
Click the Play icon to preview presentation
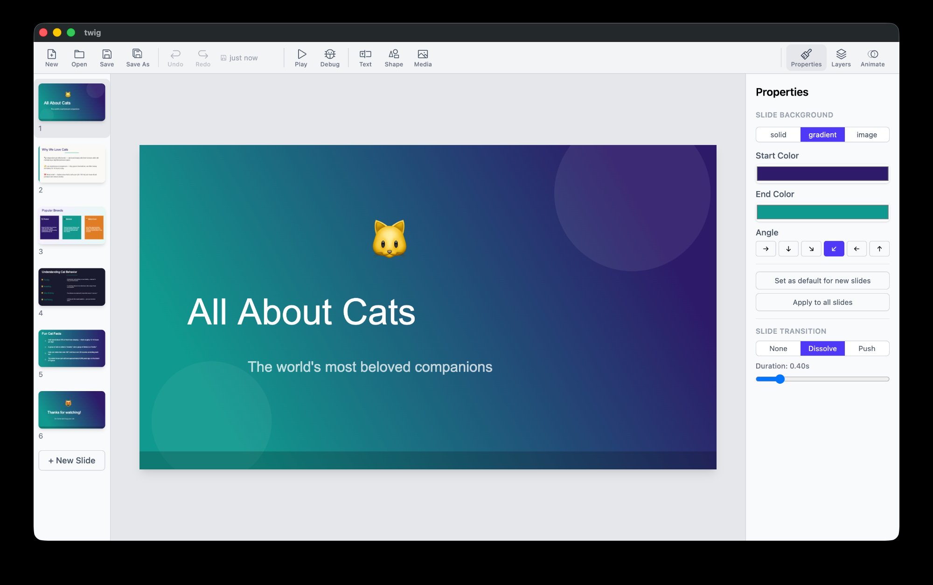[x=301, y=57]
